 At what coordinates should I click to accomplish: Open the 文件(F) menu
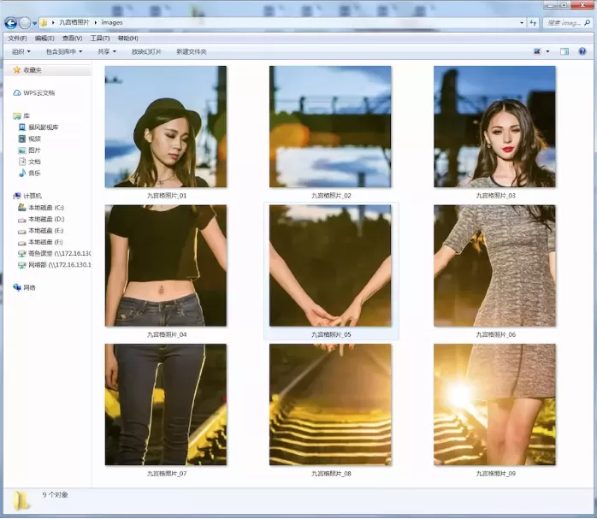[x=17, y=38]
